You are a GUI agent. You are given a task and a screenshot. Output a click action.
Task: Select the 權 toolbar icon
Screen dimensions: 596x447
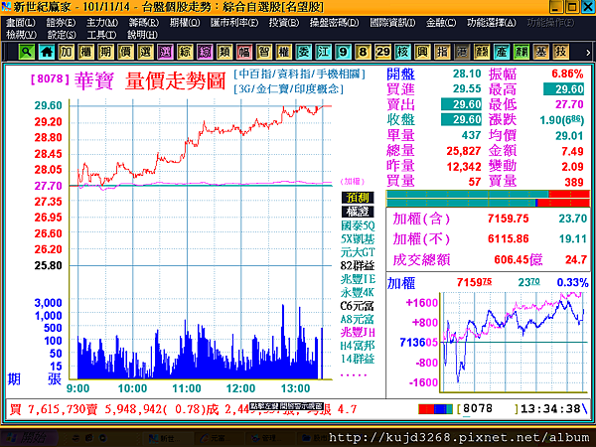tap(284, 52)
